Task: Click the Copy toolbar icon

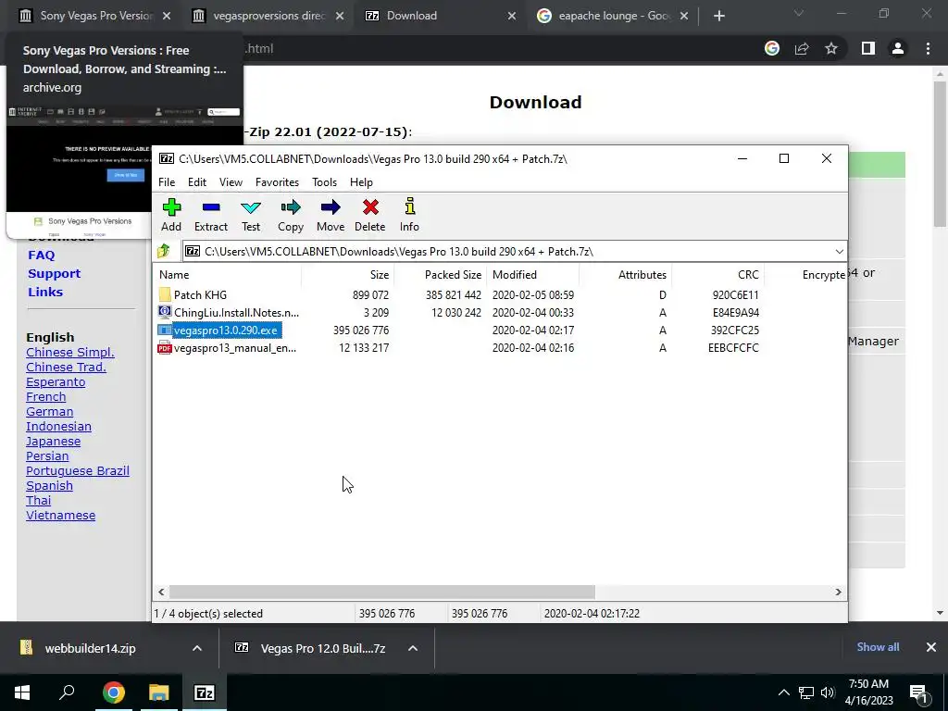Action: (x=290, y=208)
